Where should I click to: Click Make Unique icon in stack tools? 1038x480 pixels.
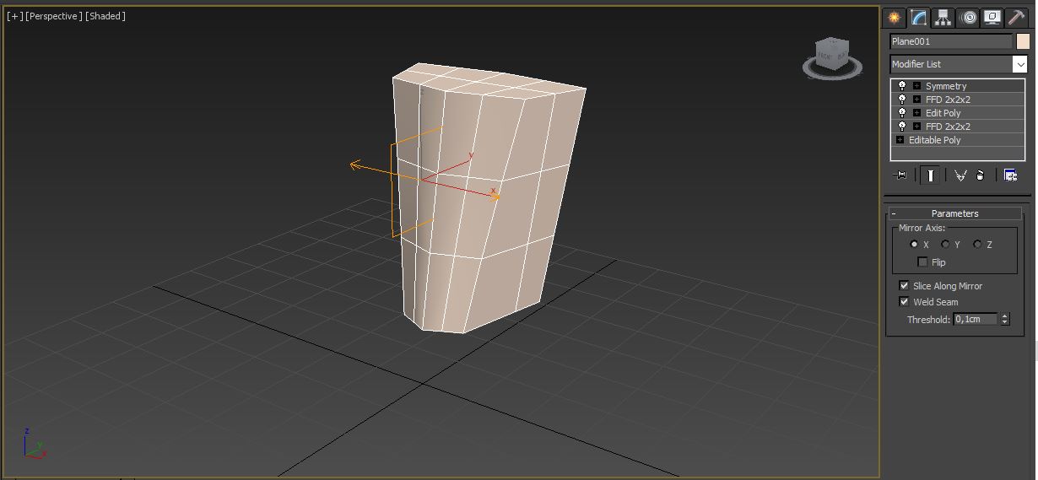(960, 175)
